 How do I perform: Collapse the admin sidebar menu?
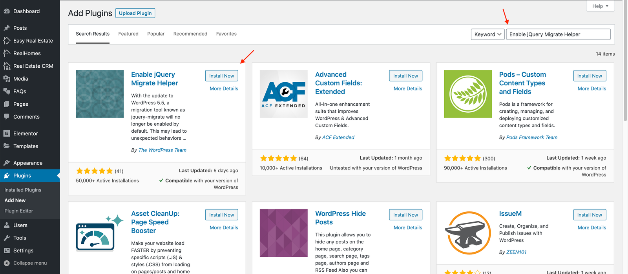click(x=26, y=263)
